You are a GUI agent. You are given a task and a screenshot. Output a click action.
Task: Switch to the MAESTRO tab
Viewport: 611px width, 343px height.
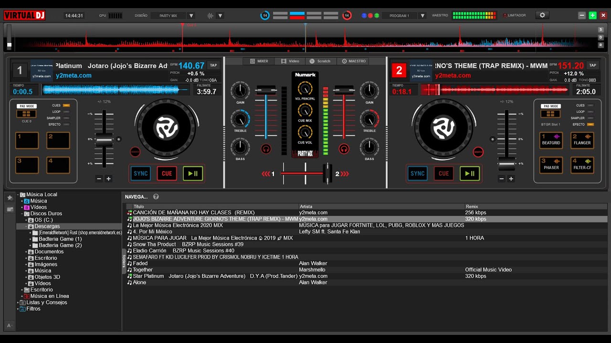pyautogui.click(x=354, y=61)
